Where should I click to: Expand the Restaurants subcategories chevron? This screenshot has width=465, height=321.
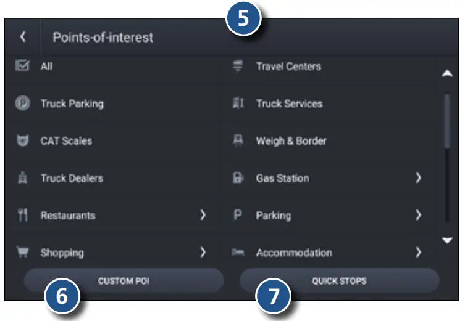(x=203, y=216)
